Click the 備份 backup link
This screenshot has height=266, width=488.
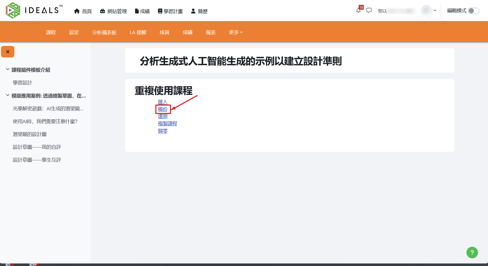click(x=163, y=109)
